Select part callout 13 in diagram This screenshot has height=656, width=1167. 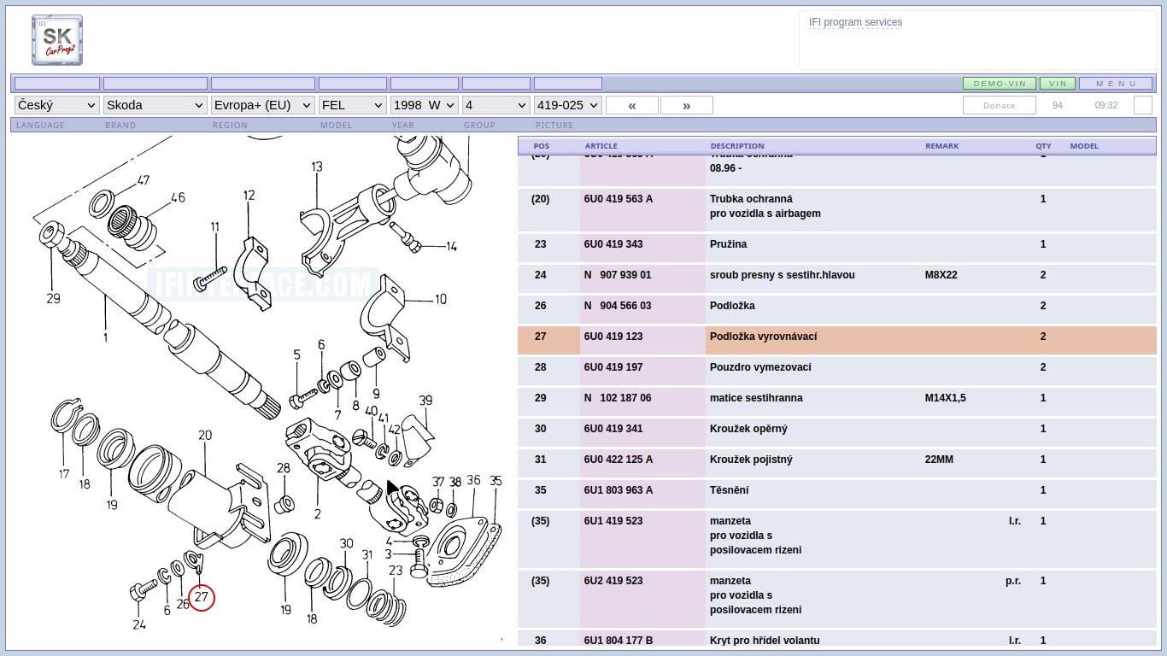click(317, 167)
